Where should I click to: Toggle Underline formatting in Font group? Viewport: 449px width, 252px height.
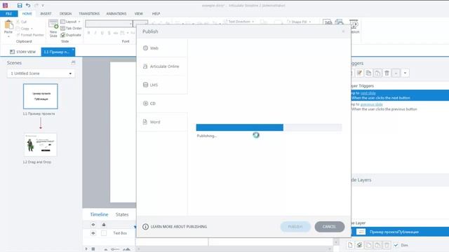(x=102, y=33)
